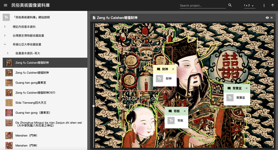This screenshot has height=150, width=278.
Task: Click the red 囍 medallion in the image
Action: (230, 66)
